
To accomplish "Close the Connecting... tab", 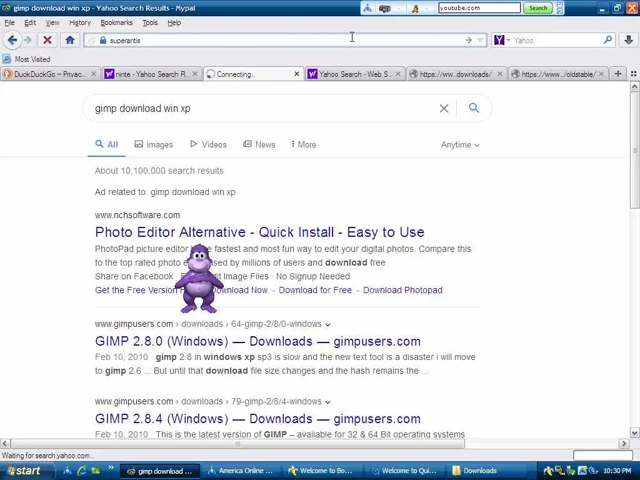I will [x=297, y=74].
